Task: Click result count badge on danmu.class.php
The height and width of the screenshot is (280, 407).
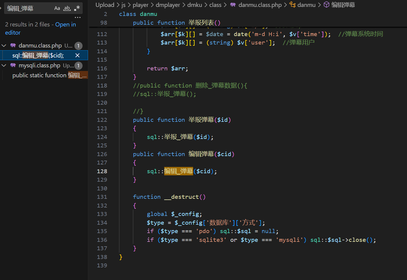Action: (78, 46)
